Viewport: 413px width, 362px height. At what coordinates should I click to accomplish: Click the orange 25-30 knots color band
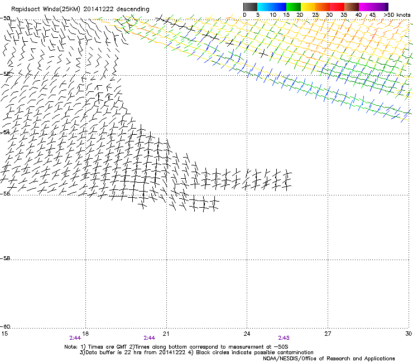tap(323, 7)
